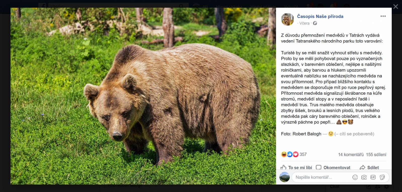Screen dimensions: 402x192
Task: Insert a GIF using the GIF icon
Action: (x=373, y=177)
